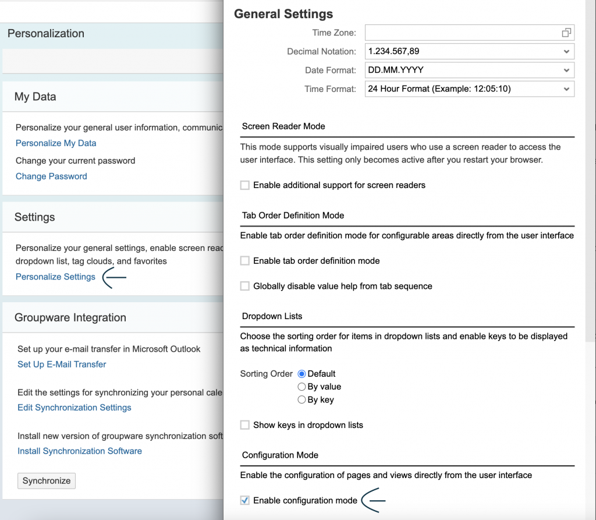Click the Time Format label
Screen dimensions: 596x520
point(330,89)
